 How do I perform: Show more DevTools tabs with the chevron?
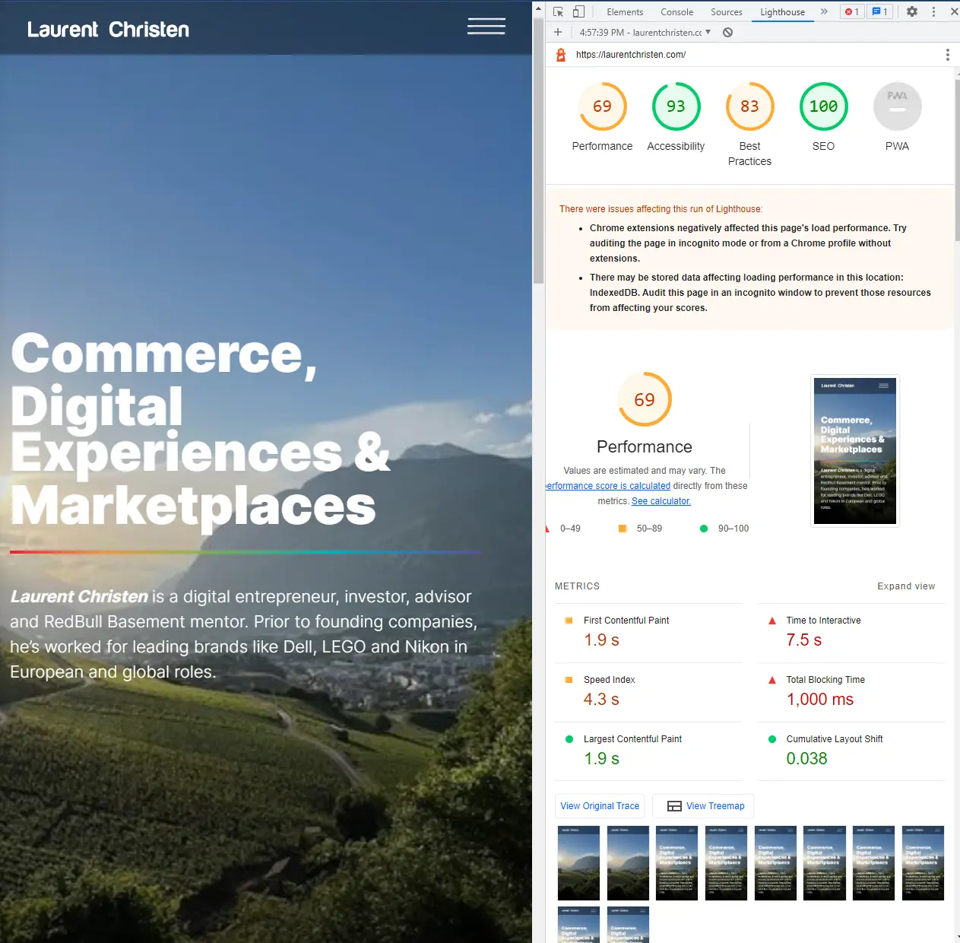click(824, 11)
